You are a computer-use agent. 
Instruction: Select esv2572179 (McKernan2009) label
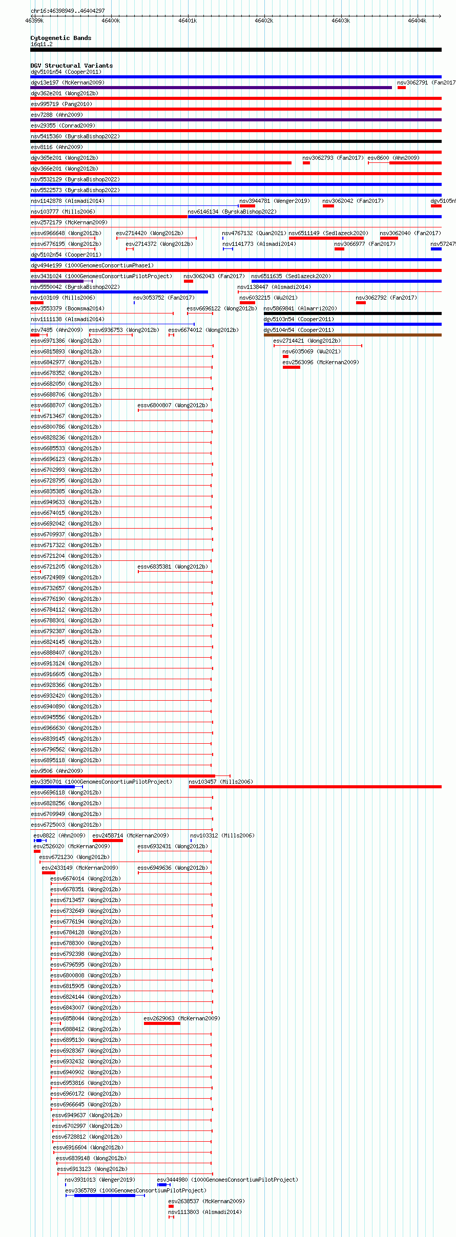pos(69,222)
